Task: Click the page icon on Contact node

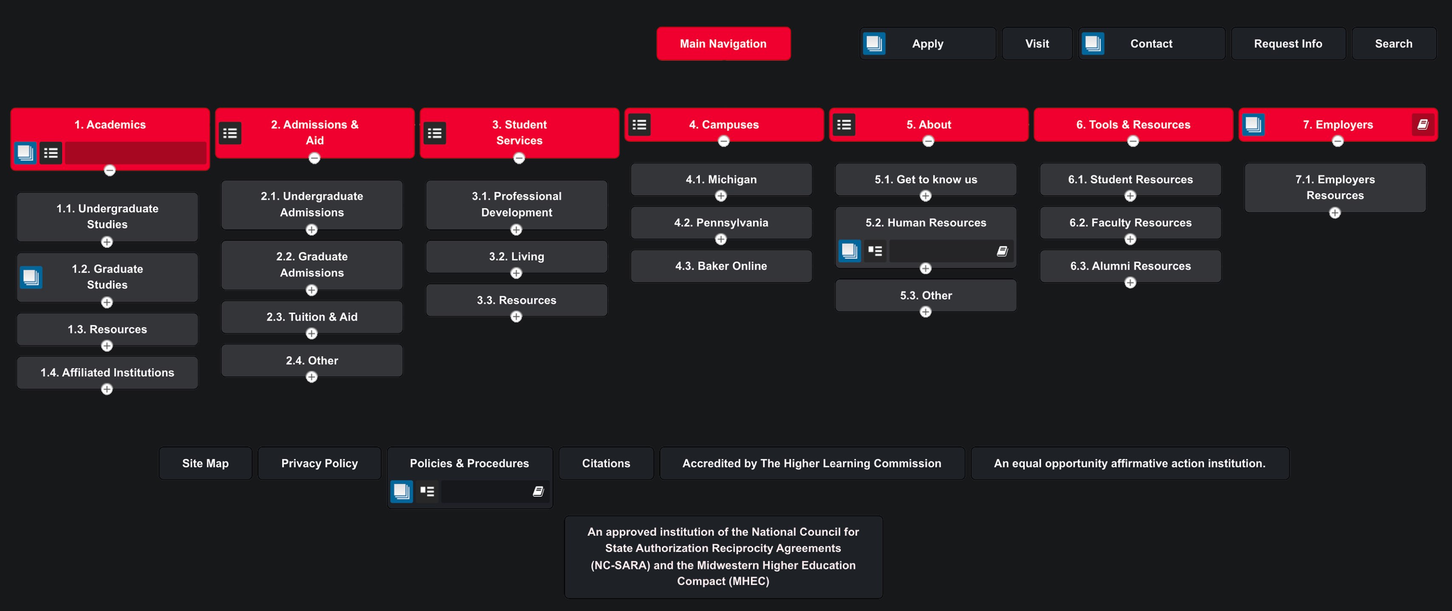Action: 1092,43
